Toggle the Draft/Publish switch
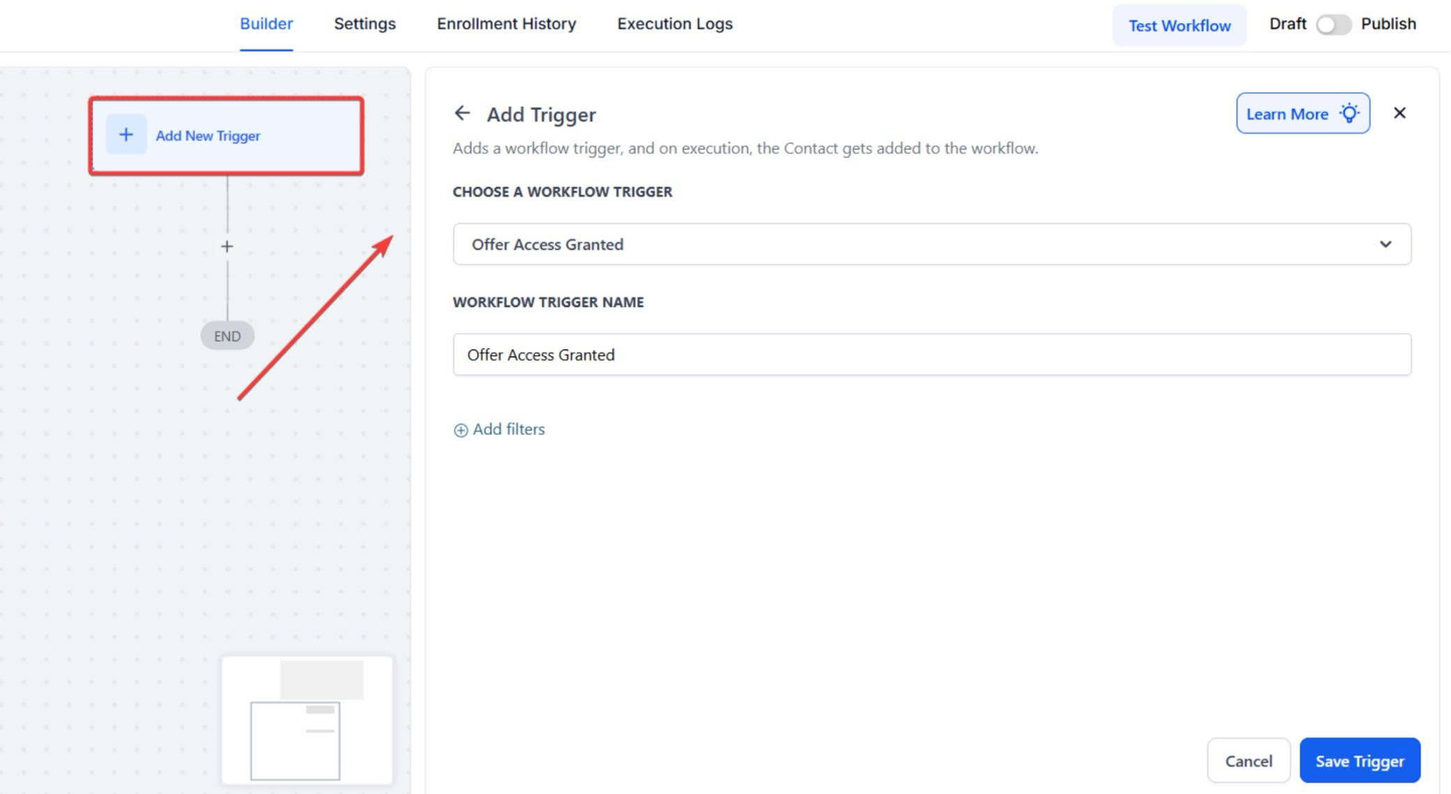The image size is (1451, 794). point(1332,24)
